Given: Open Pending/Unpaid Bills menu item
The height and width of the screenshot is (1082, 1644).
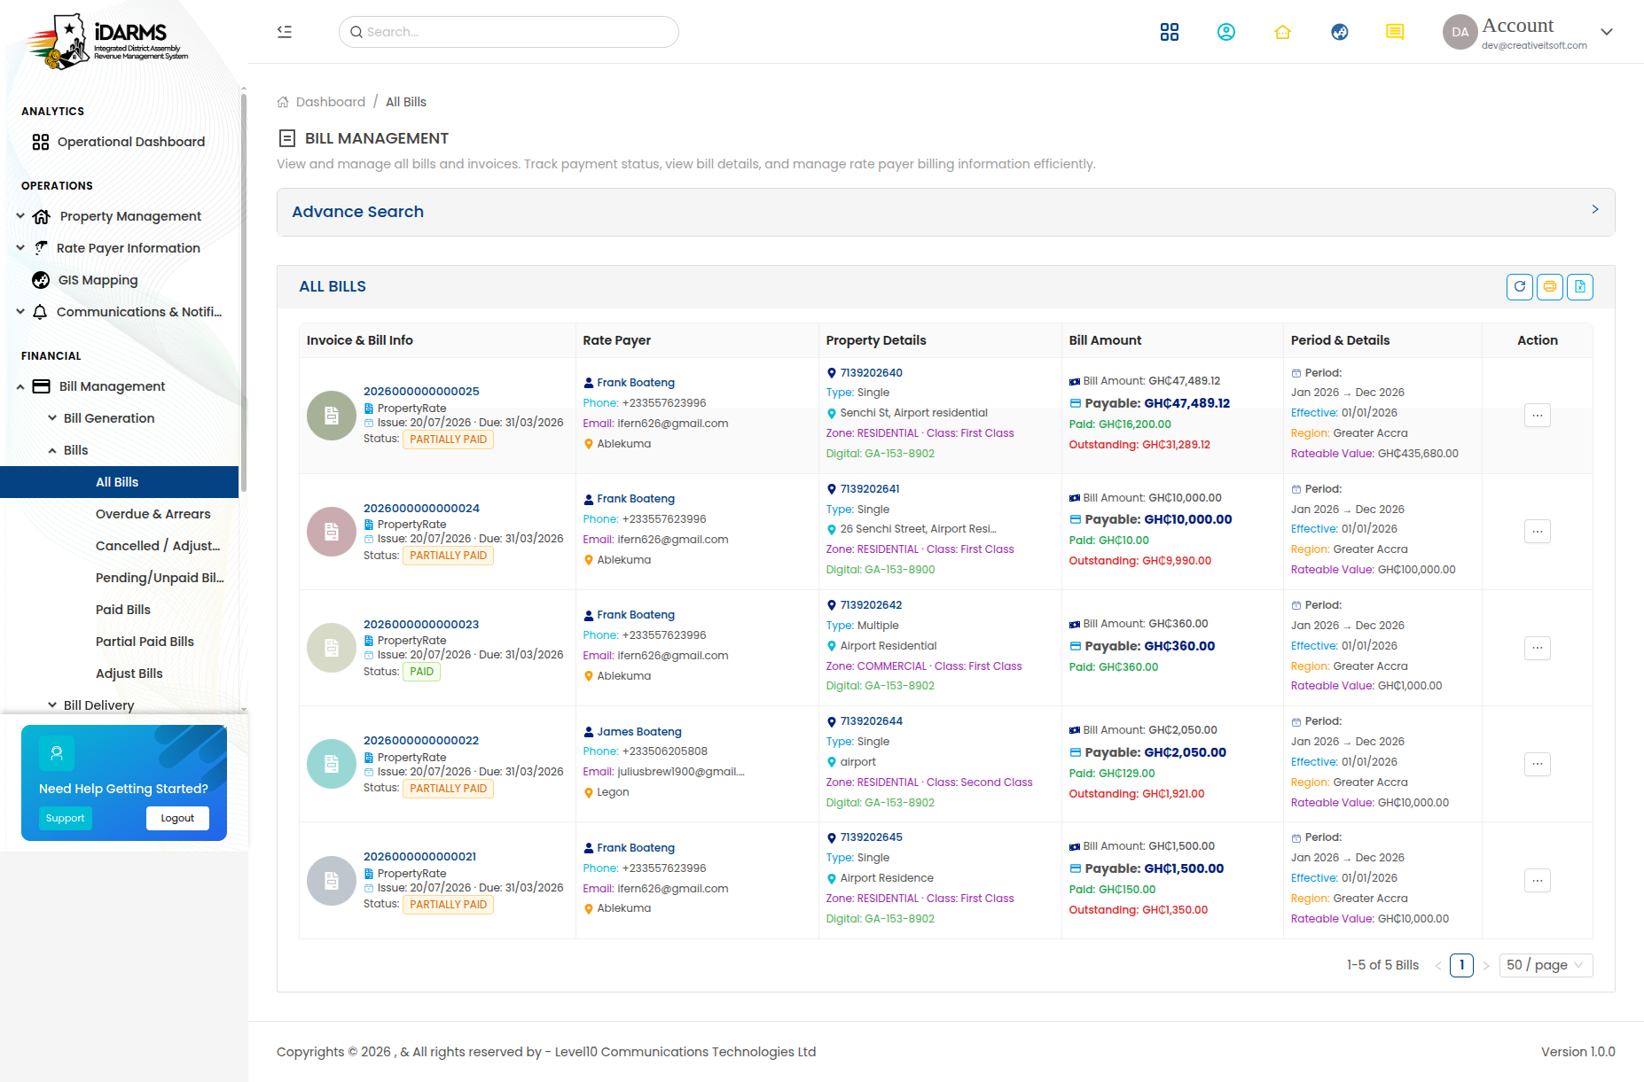Looking at the screenshot, I should [160, 578].
